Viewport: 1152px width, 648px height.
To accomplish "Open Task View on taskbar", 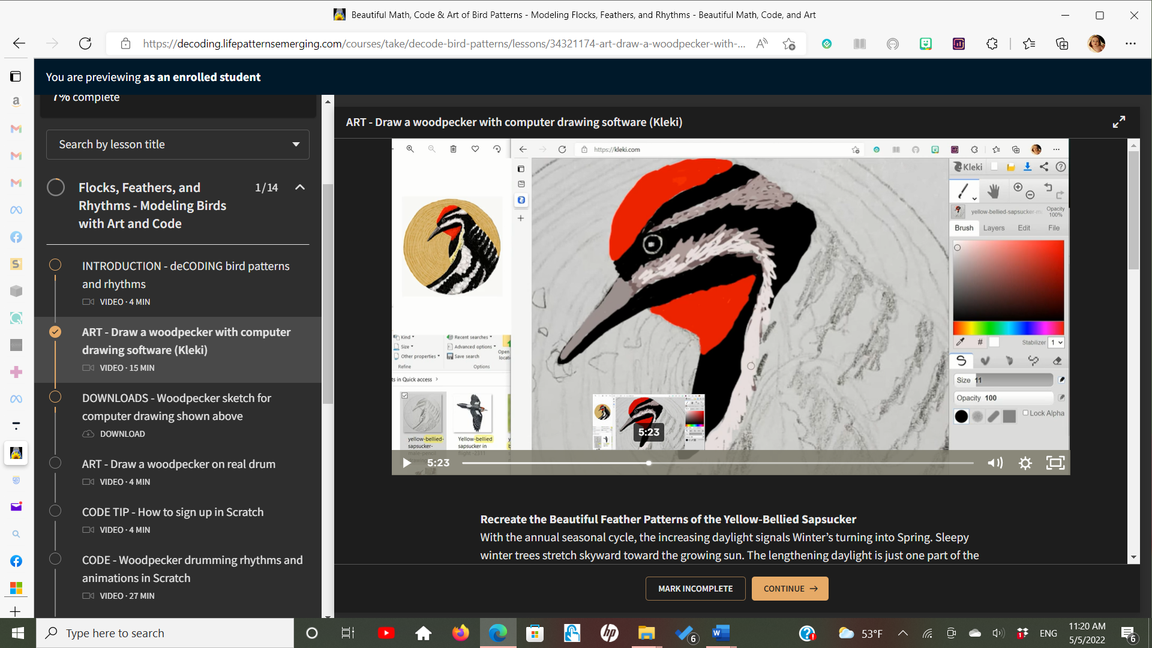I will click(x=348, y=633).
